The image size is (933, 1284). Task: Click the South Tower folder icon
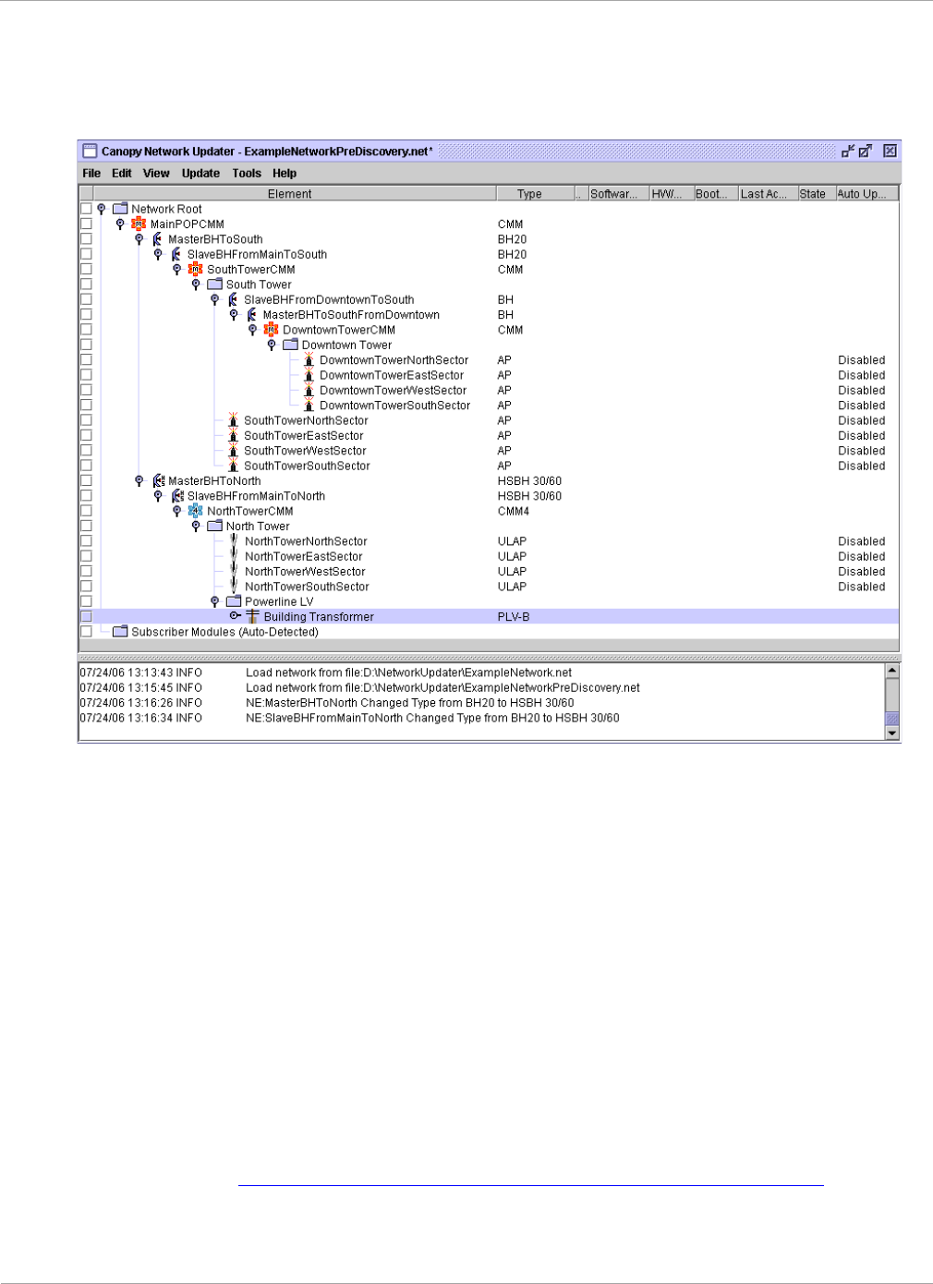click(x=215, y=285)
